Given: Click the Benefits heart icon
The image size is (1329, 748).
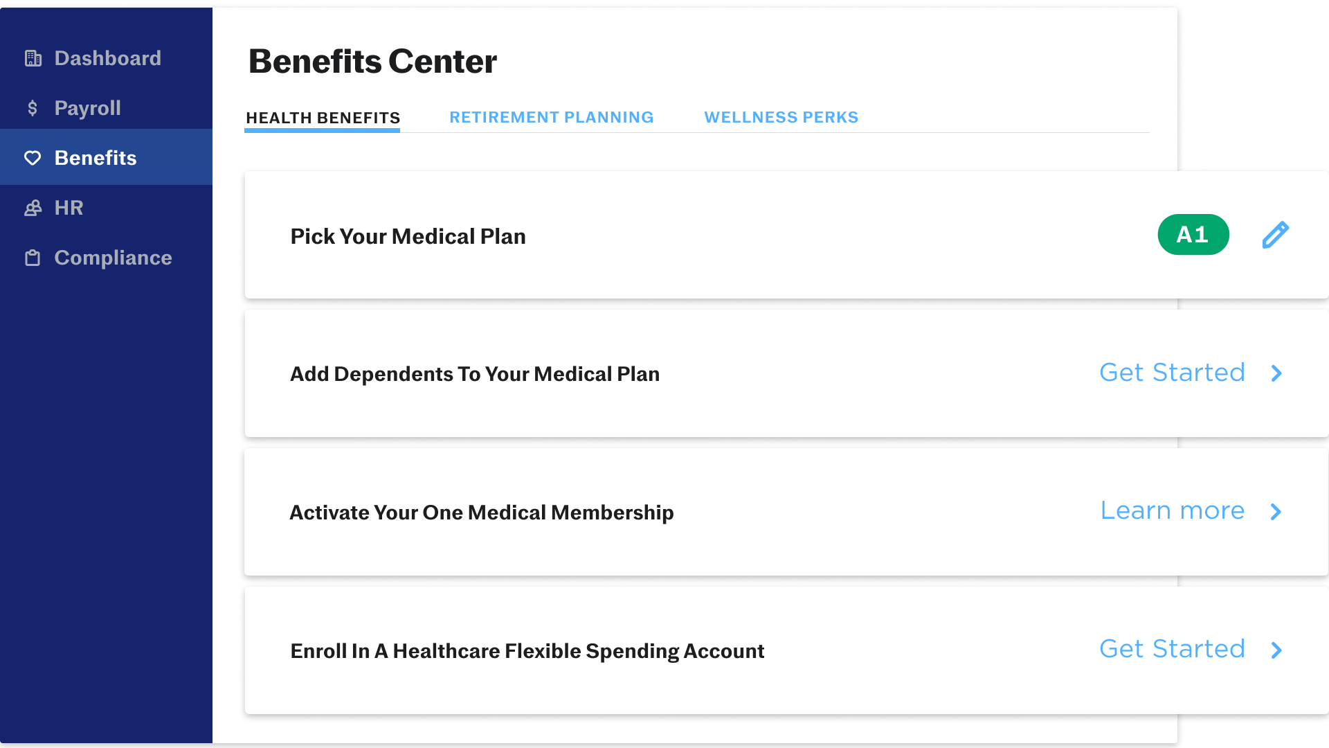Looking at the screenshot, I should point(33,157).
